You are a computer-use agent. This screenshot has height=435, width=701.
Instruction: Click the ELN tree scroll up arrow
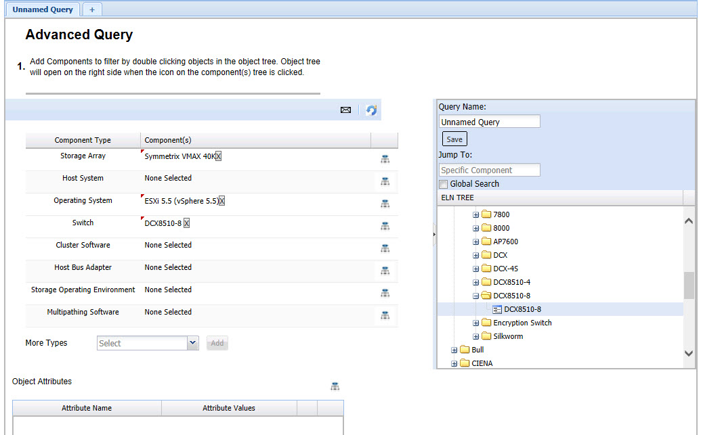pos(689,221)
